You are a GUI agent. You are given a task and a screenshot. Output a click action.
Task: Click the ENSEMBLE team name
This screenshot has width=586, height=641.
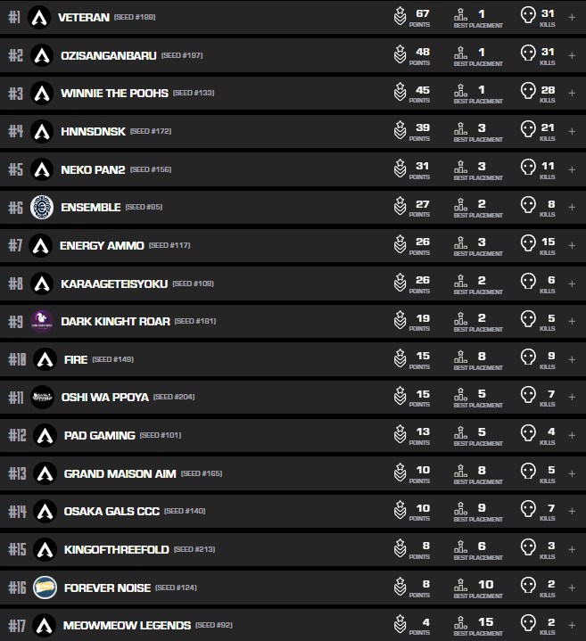pos(90,207)
